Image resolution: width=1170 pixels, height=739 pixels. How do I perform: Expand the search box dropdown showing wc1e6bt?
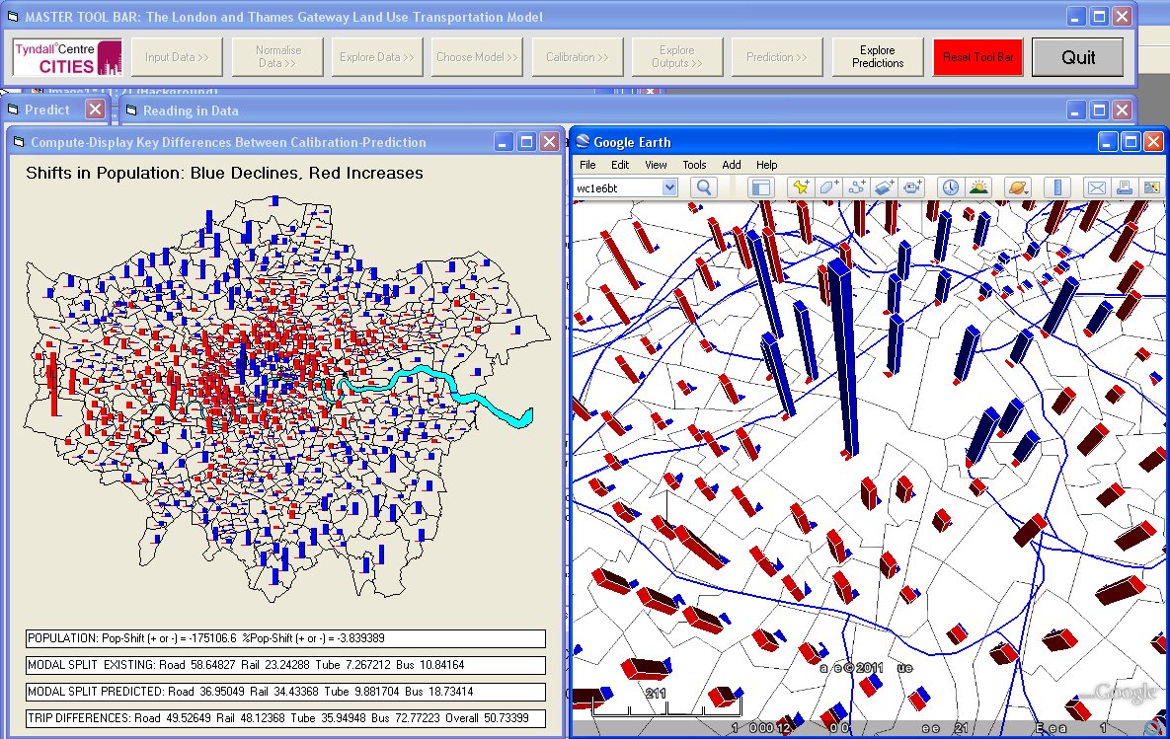coord(669,187)
